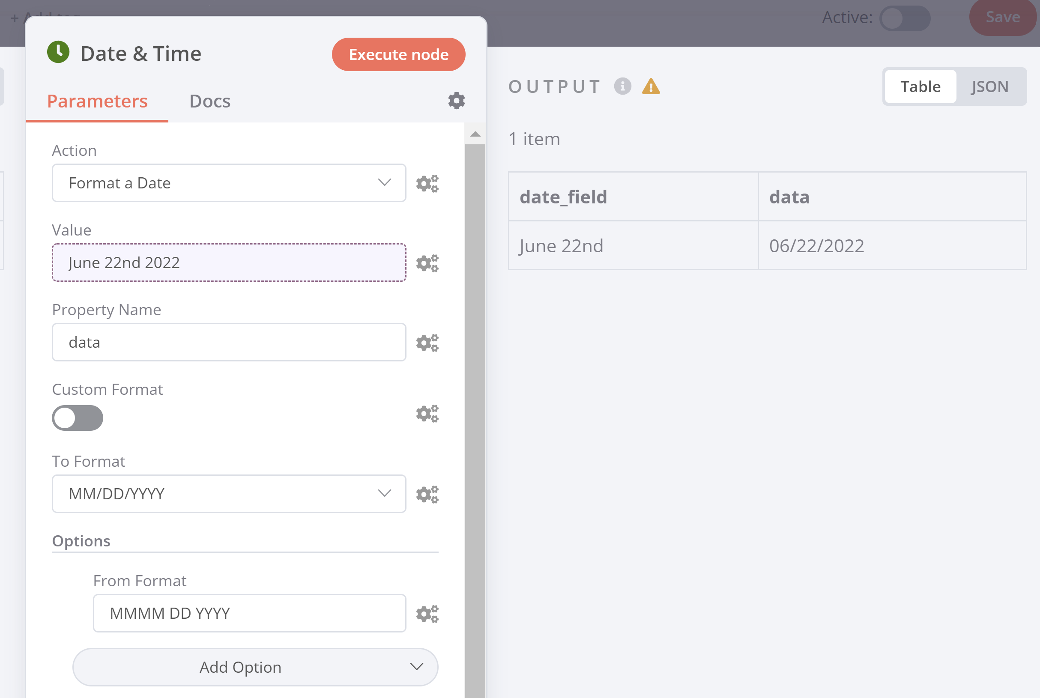Switch output view to JSON
This screenshot has width=1040, height=698.
pos(989,87)
